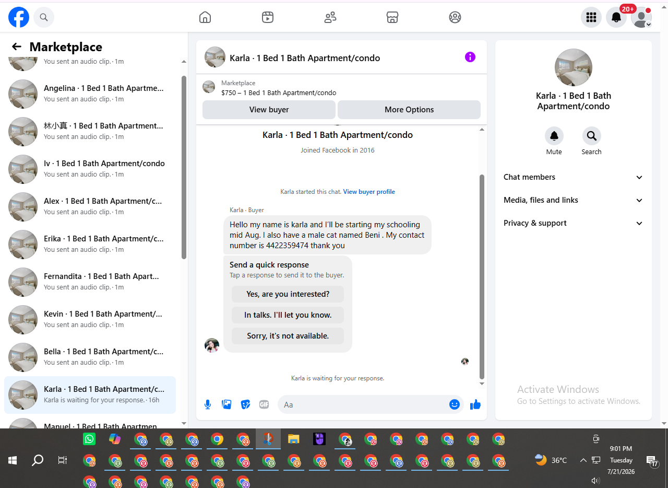The image size is (668, 488).
Task: Expand the Chat members section
Action: (573, 177)
